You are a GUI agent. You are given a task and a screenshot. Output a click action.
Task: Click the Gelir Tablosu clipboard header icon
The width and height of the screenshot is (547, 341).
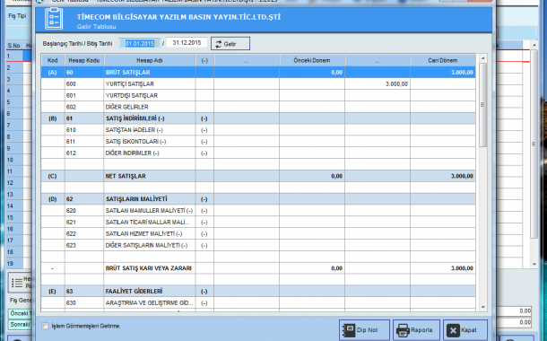[54, 19]
